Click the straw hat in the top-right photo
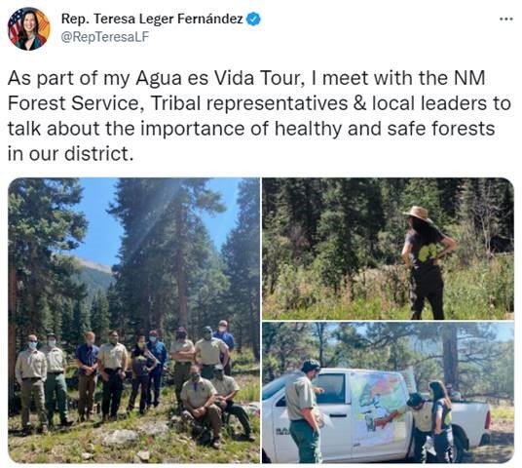Viewport: 522px width, 468px height. click(418, 214)
